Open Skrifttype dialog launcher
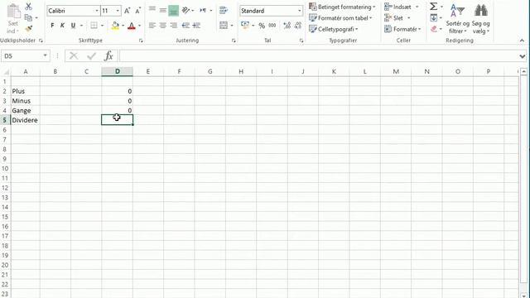The height and width of the screenshot is (298, 530). pos(141,41)
